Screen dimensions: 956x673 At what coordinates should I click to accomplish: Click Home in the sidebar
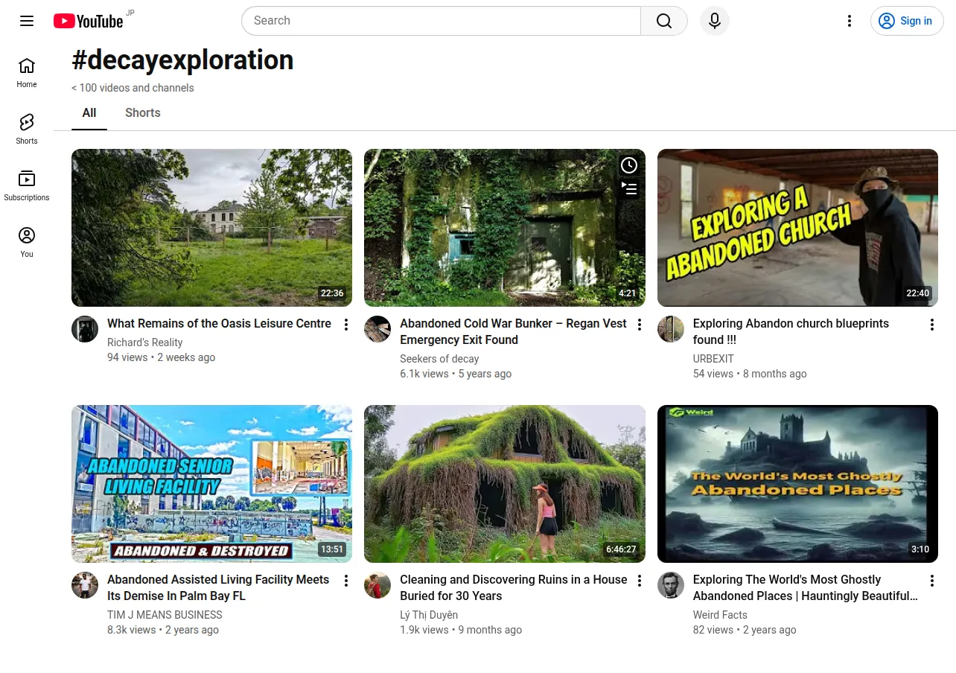27,72
